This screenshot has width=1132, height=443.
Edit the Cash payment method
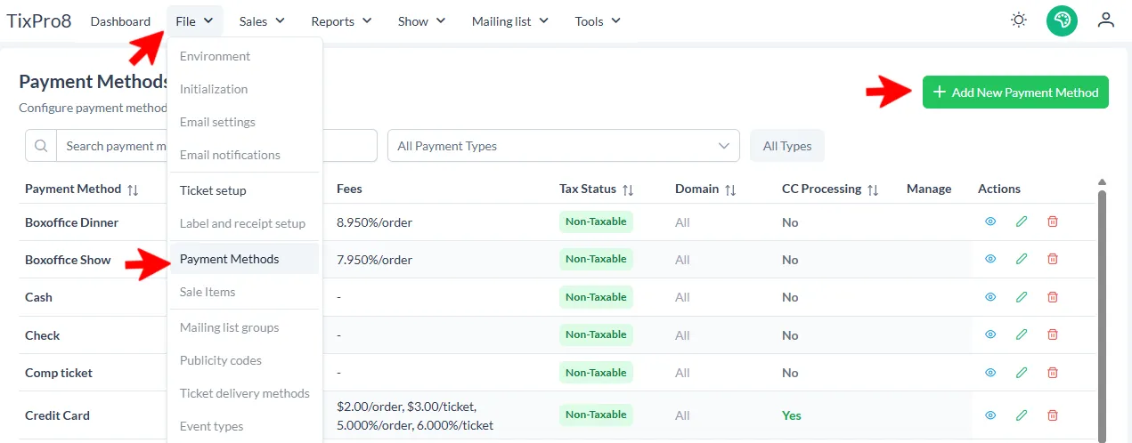pyautogui.click(x=1022, y=297)
